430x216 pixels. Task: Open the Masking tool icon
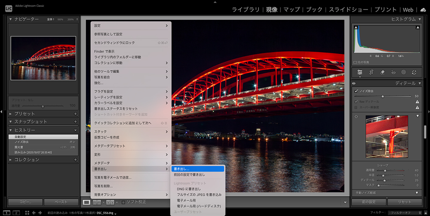click(x=403, y=72)
